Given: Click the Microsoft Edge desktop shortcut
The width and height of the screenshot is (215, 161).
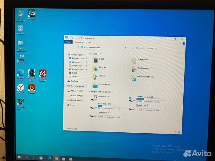Looking at the screenshot, I should pyautogui.click(x=21, y=74).
